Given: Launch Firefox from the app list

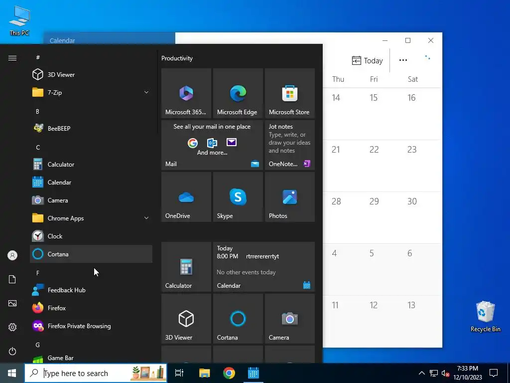Looking at the screenshot, I should 91,308.
